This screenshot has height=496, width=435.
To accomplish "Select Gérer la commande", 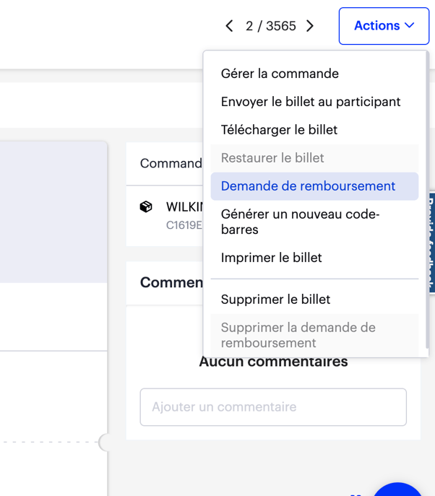I will [314, 74].
